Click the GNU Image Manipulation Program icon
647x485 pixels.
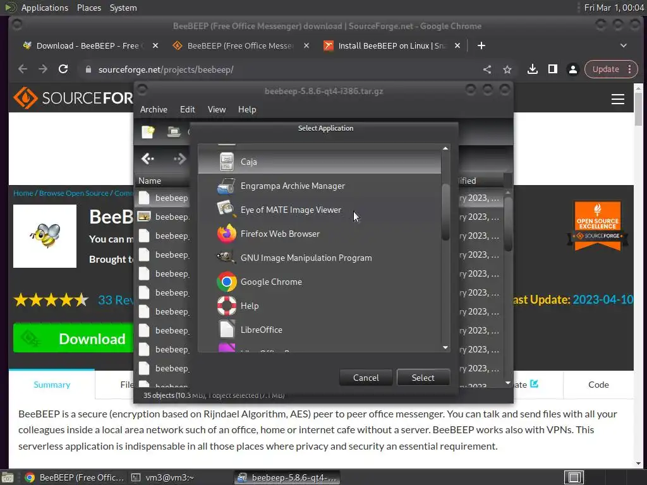tap(226, 258)
